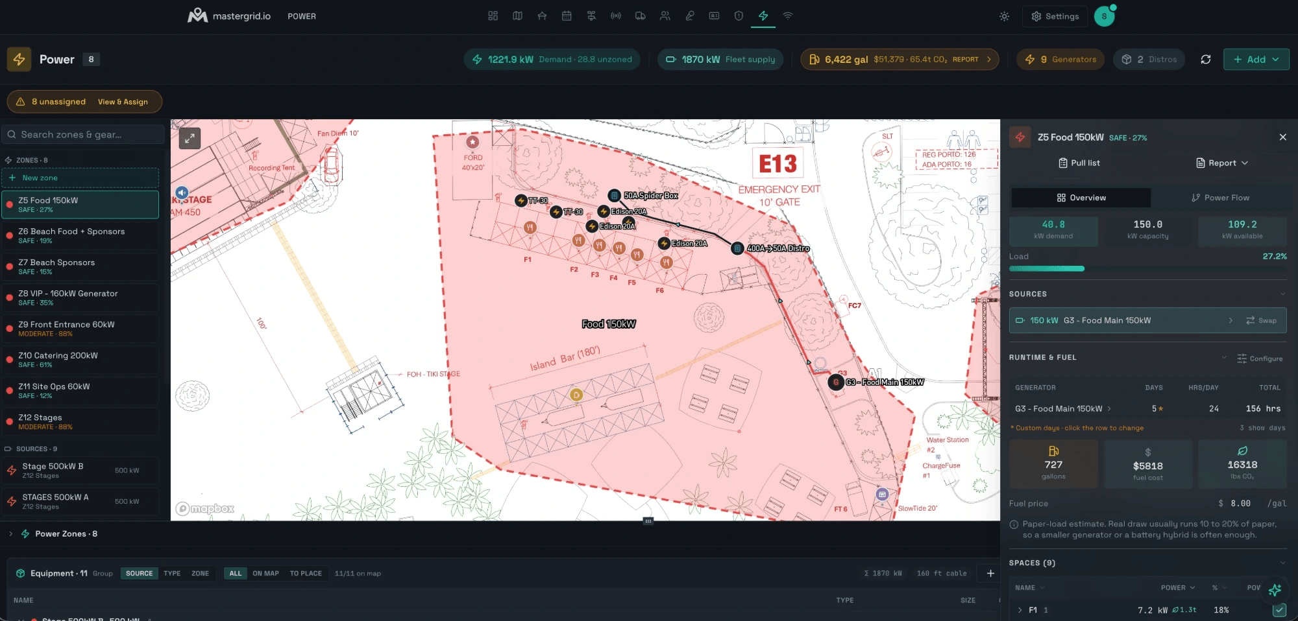Click the New zone button
Viewport: 1298px width, 621px height.
80,178
